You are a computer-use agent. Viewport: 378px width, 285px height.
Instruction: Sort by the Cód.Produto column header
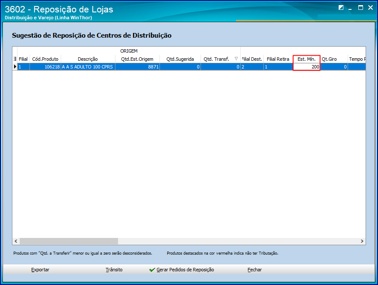tap(45, 59)
